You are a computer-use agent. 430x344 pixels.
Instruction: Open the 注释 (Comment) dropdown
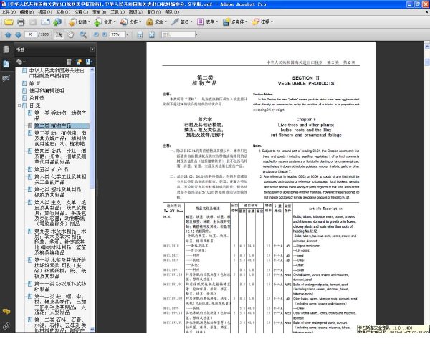pos(262,22)
